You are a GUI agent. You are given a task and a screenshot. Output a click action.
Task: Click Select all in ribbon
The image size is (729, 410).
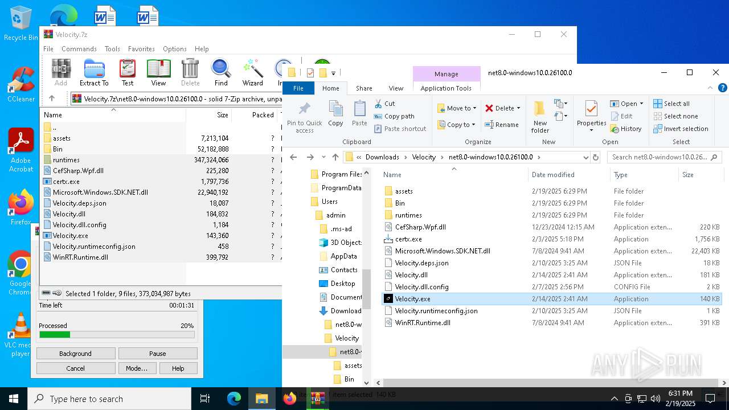click(671, 104)
